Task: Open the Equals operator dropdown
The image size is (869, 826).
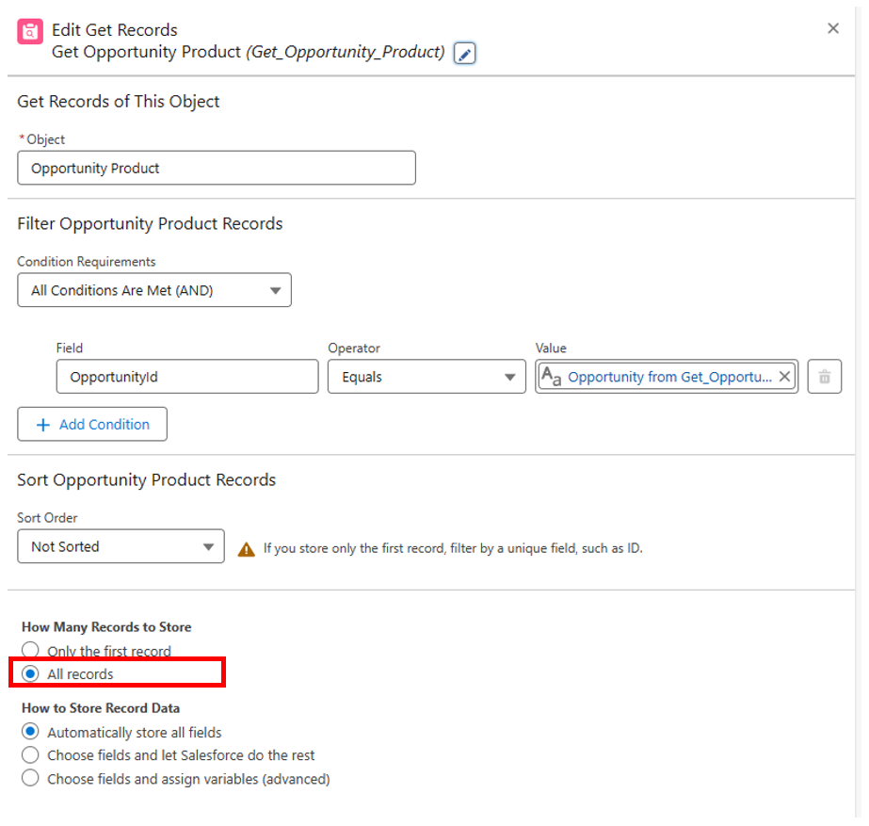Action: tap(426, 377)
